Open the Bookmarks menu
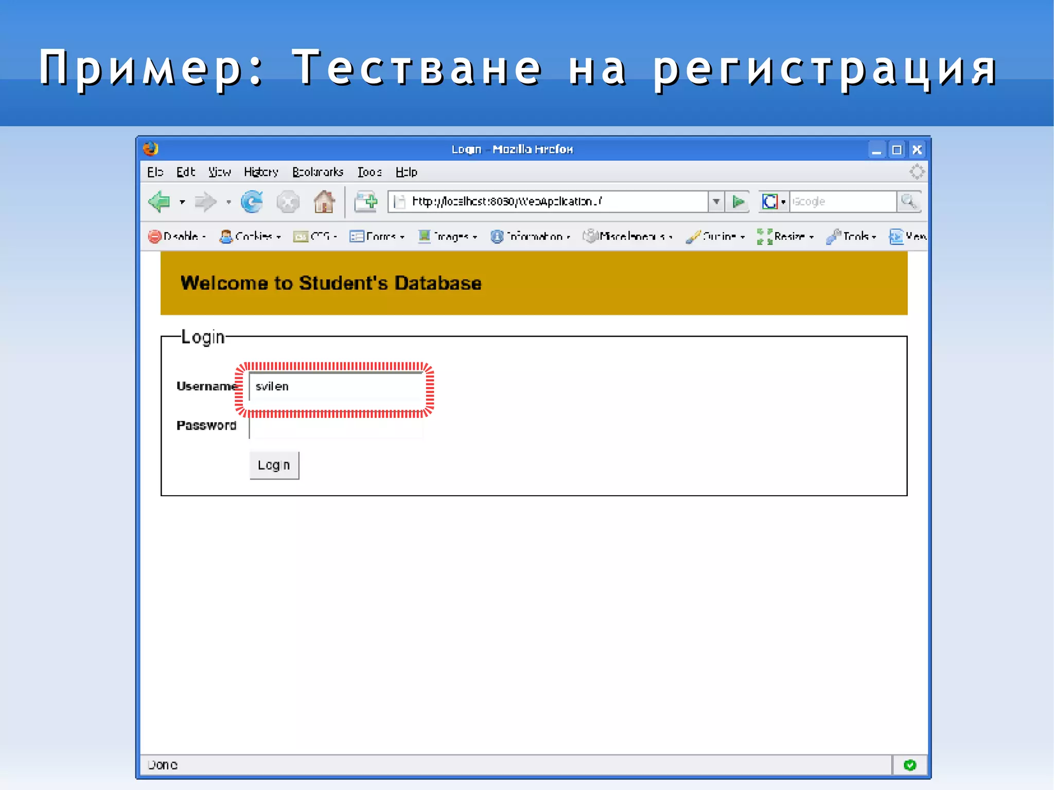 (318, 172)
